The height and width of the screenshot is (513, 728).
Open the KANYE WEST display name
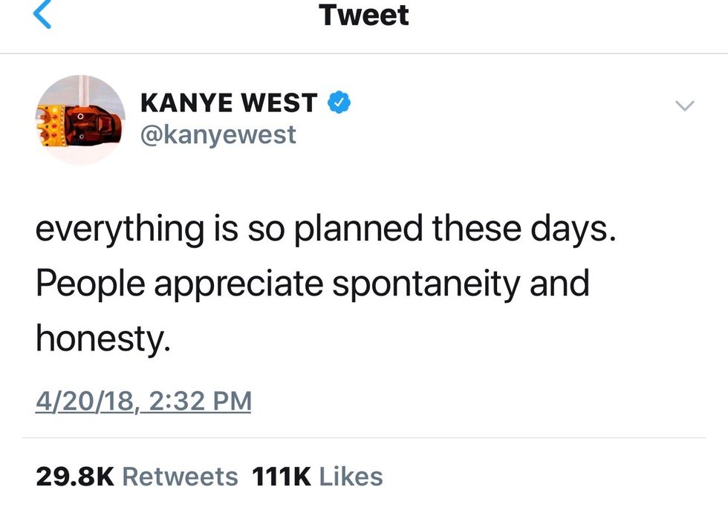230,103
